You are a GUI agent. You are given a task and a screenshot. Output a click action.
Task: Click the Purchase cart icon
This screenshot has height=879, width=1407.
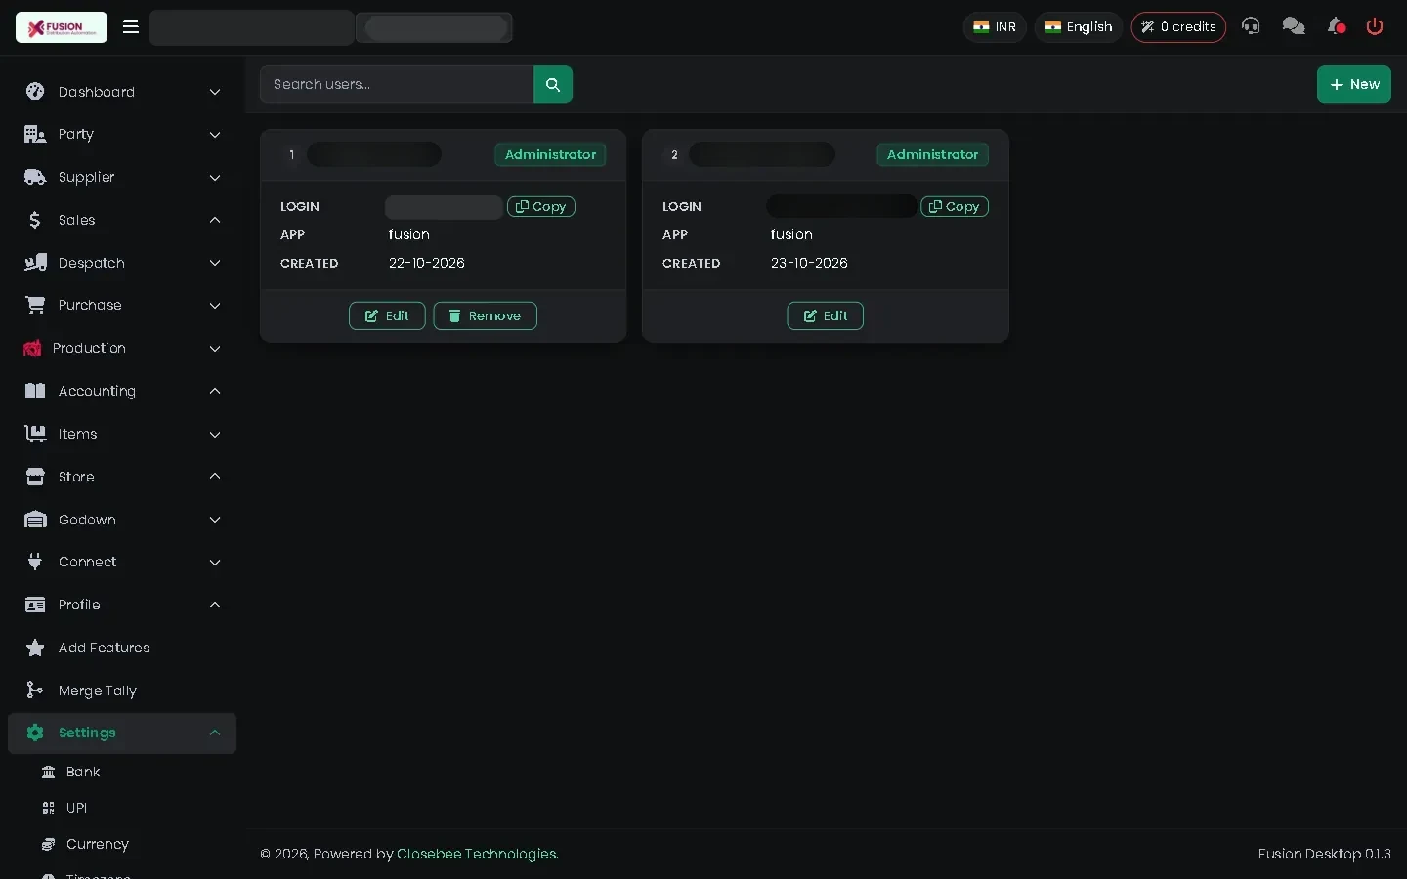pos(35,305)
